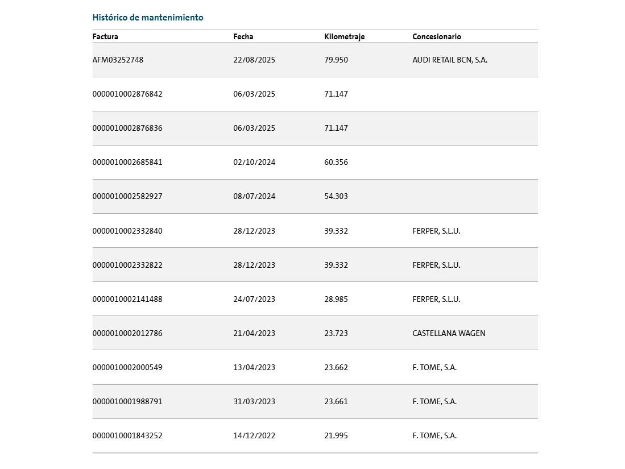Click FERPER, S.L.U. on 24/07/2023 row
The width and height of the screenshot is (625, 469).
click(436, 299)
